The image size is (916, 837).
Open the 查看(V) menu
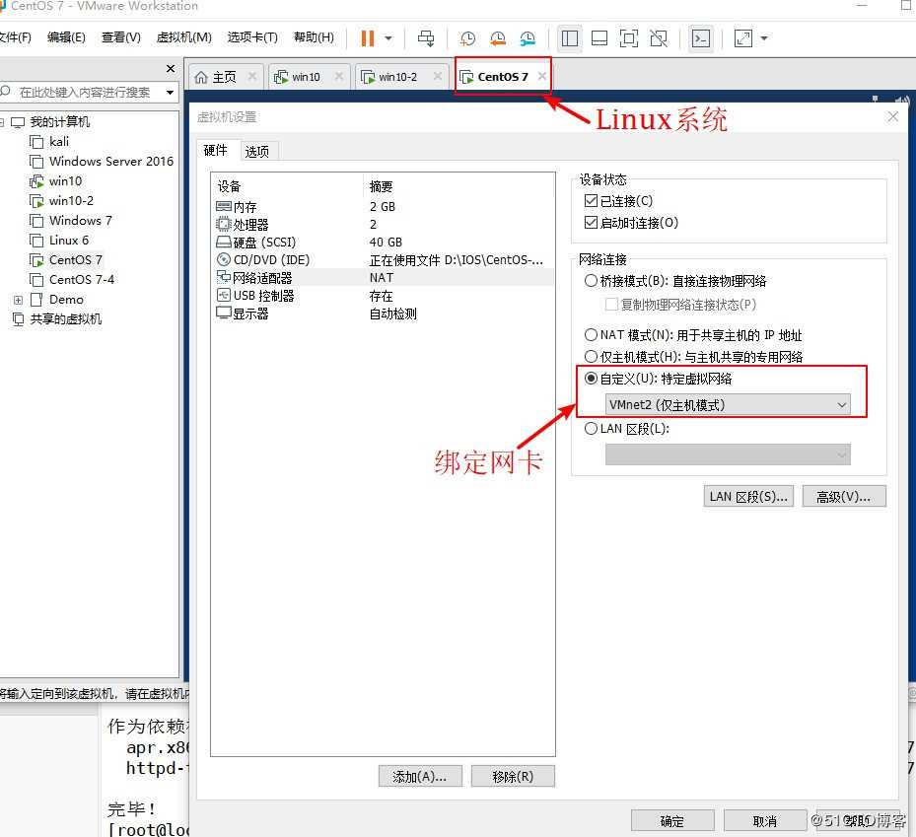coord(121,37)
